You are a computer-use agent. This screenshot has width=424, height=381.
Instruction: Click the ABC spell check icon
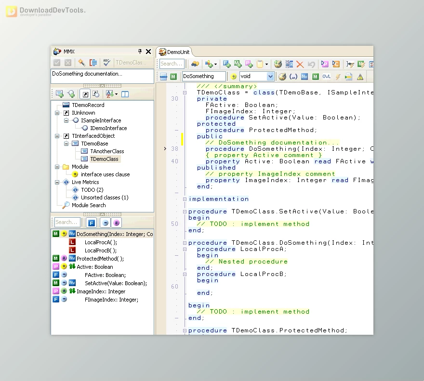coord(106,63)
